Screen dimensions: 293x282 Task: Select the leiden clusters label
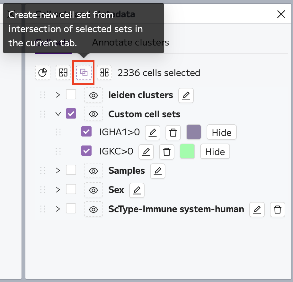(x=141, y=95)
